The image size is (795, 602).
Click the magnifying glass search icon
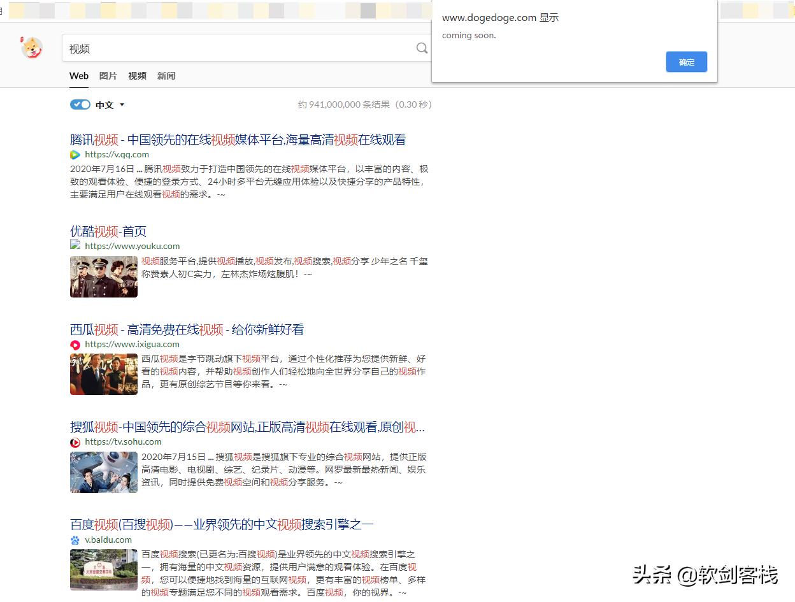click(x=422, y=48)
